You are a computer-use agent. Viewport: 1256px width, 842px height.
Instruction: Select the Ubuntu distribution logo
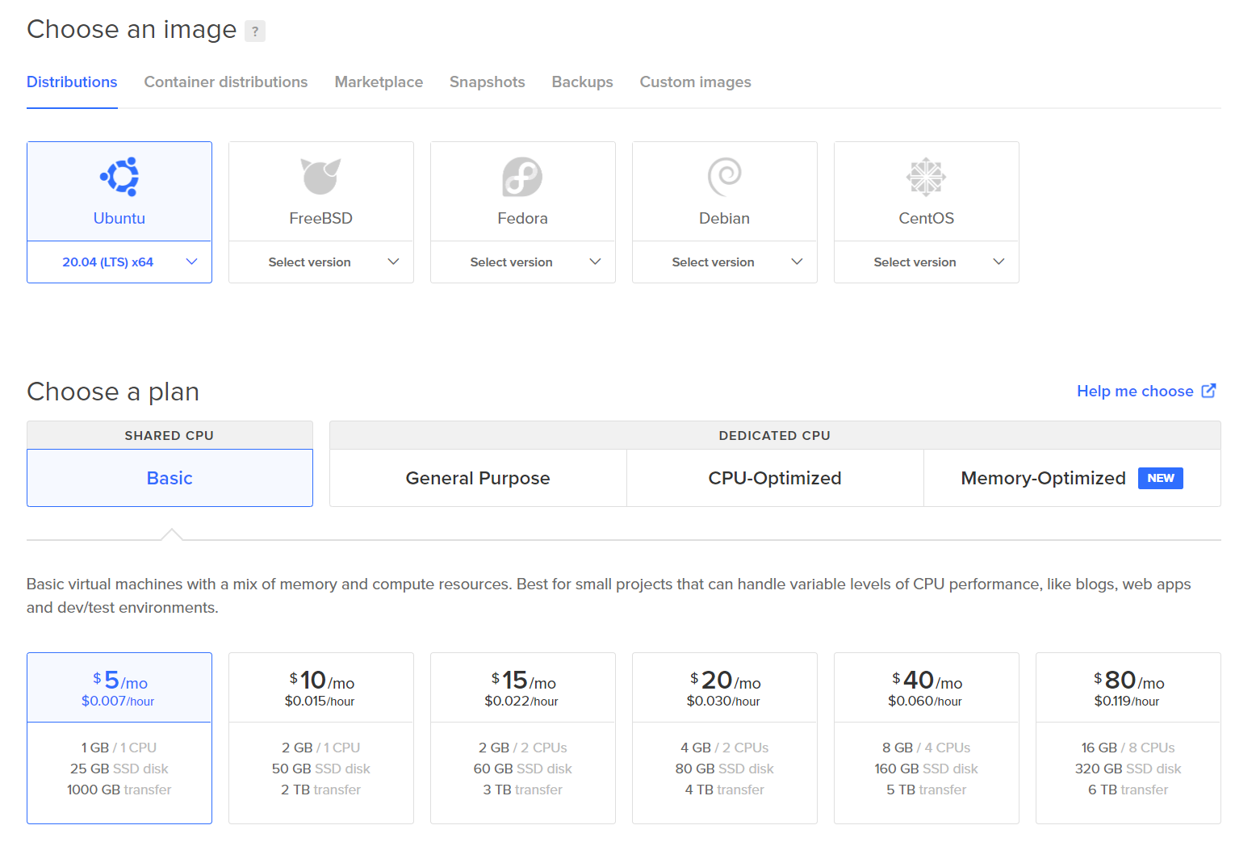point(119,177)
